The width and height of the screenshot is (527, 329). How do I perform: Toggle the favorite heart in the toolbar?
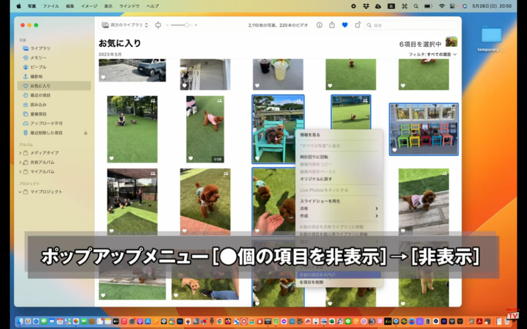coord(345,25)
